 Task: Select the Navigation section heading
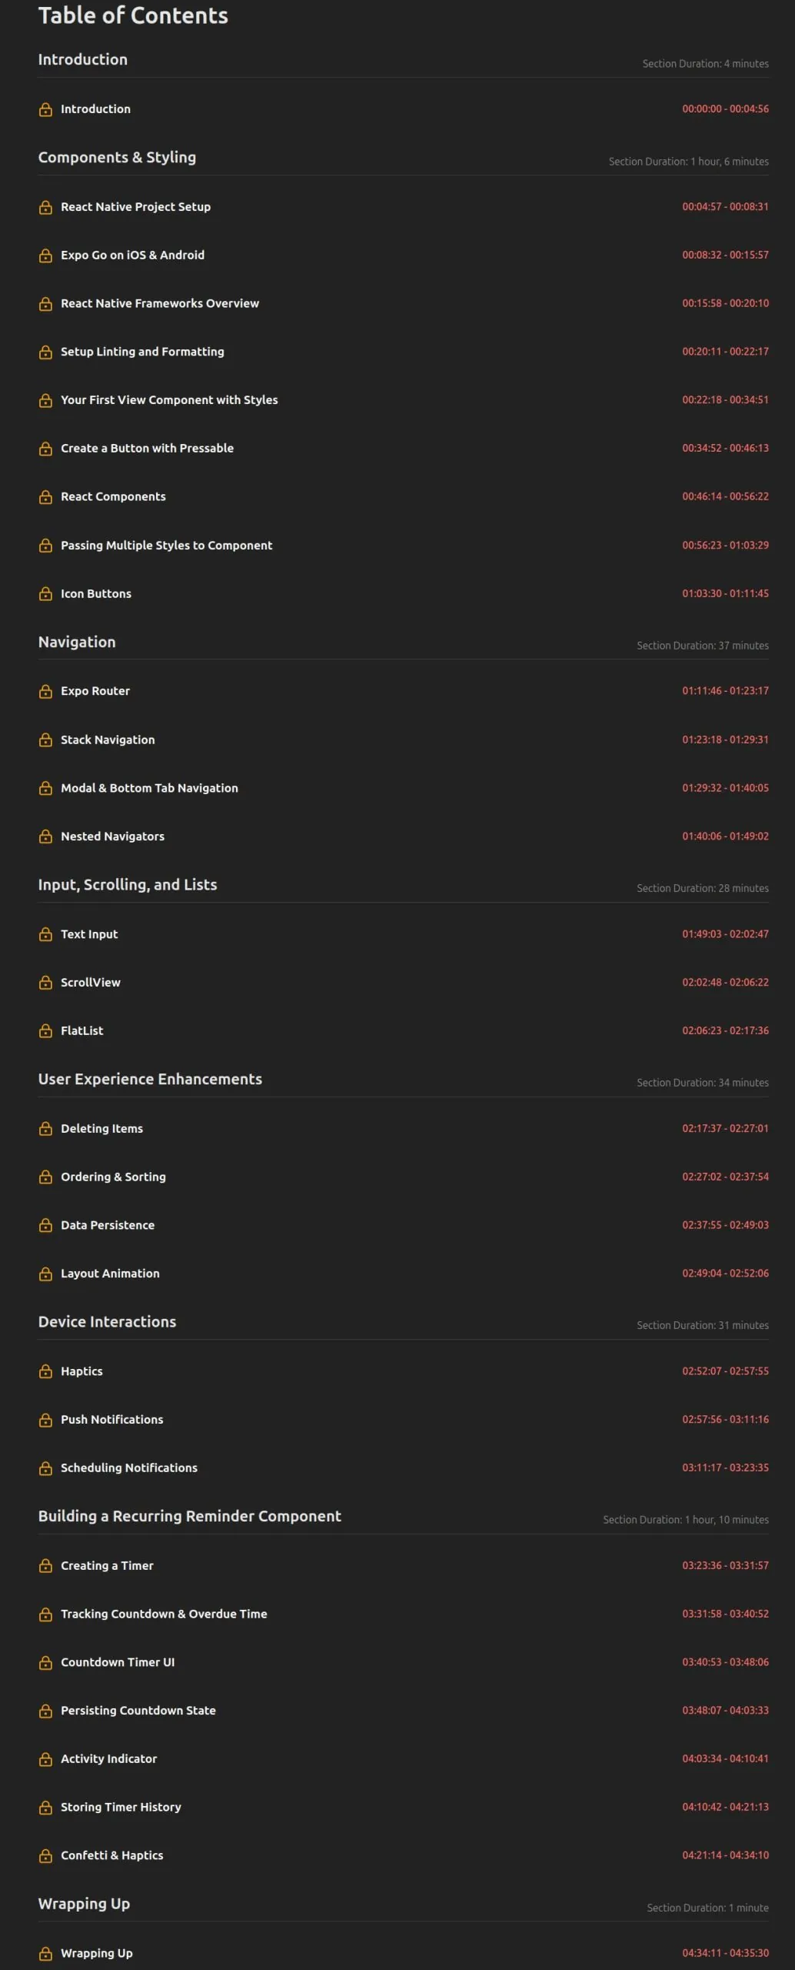[x=77, y=642]
